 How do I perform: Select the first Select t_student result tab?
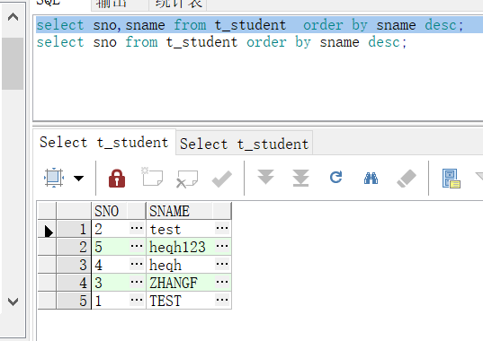[104, 143]
